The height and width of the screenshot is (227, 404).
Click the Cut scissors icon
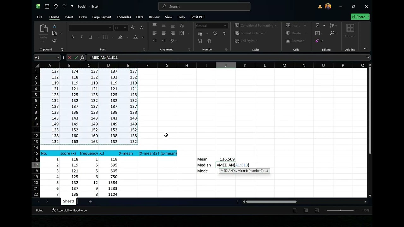(x=54, y=26)
